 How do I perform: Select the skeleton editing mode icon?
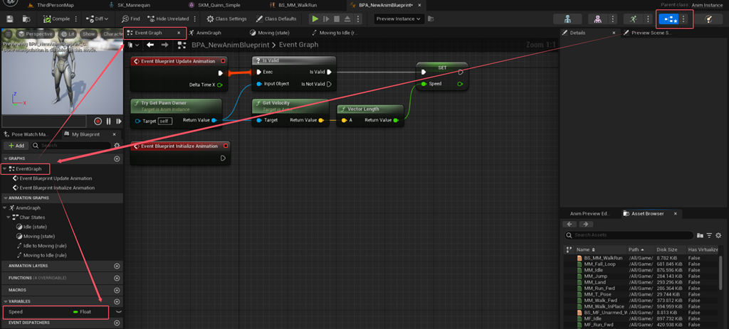[567, 19]
